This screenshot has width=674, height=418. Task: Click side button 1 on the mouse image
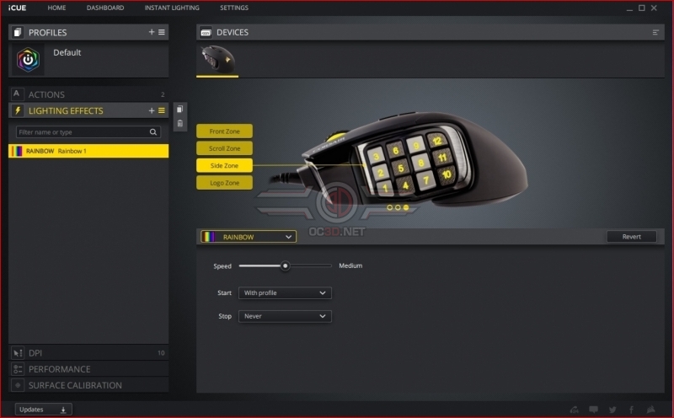[385, 188]
